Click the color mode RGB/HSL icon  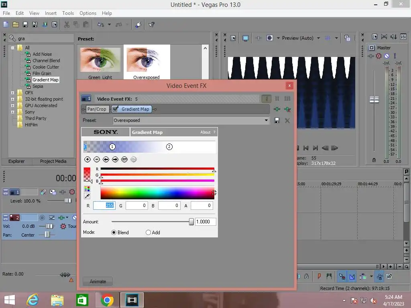point(87,189)
